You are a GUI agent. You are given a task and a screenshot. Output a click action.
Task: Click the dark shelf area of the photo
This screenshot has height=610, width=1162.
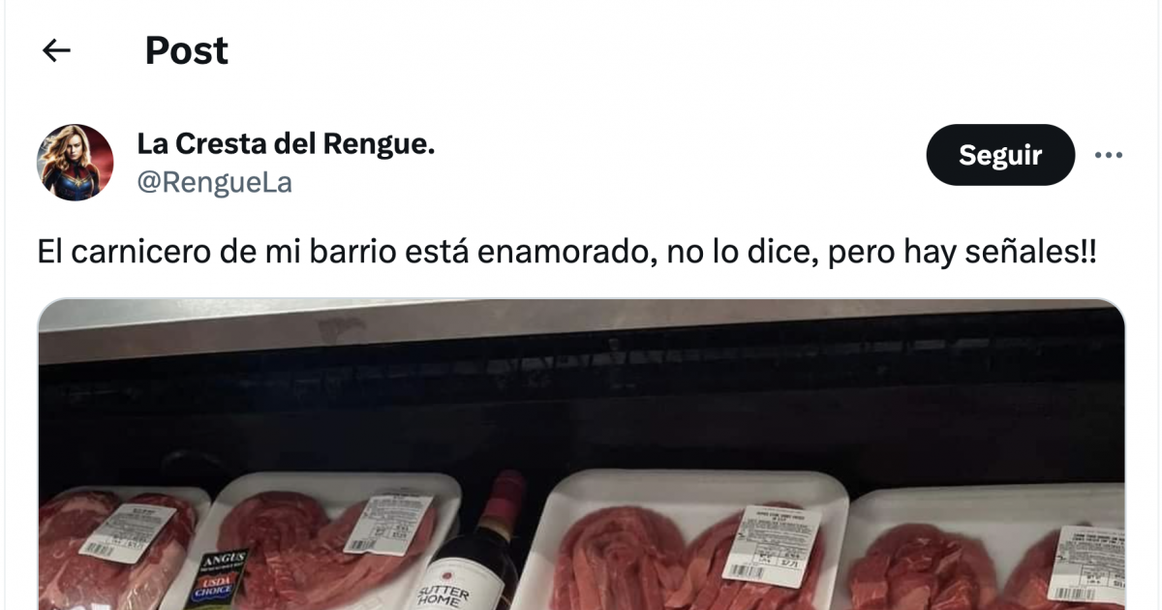click(x=581, y=402)
